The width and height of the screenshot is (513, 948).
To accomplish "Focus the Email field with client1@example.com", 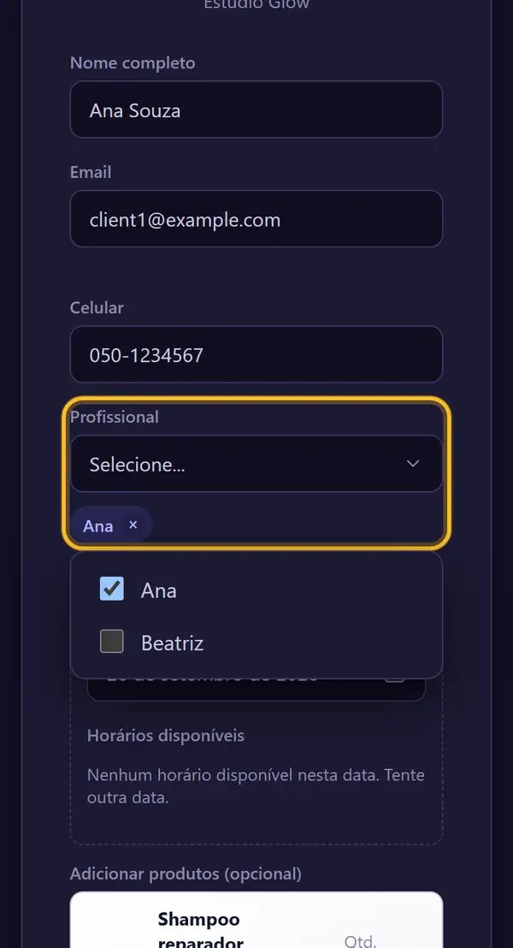I will point(256,219).
